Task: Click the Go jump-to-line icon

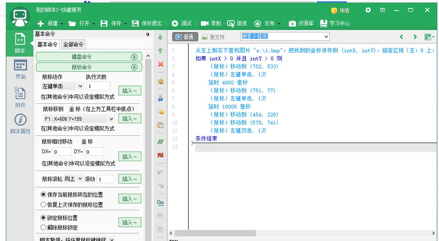Action: click(x=160, y=202)
